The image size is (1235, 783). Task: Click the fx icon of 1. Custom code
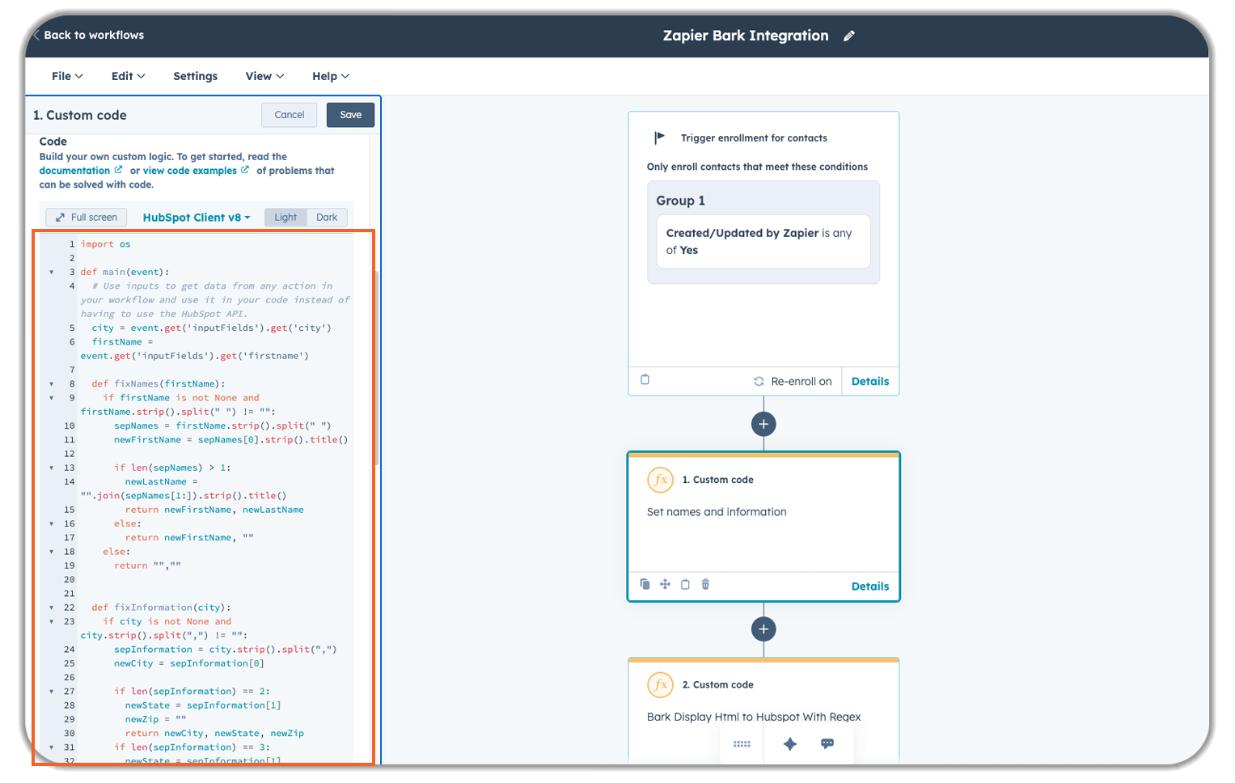660,480
